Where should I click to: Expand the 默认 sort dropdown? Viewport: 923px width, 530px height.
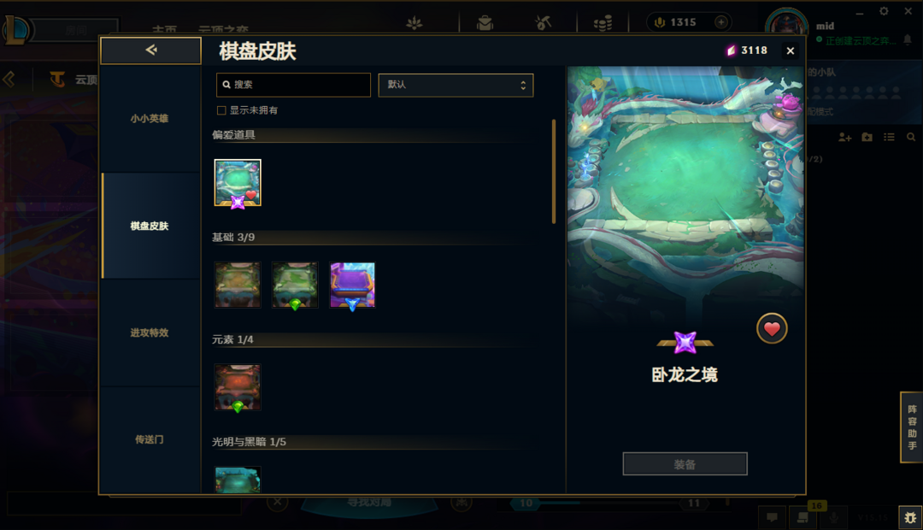(x=456, y=85)
